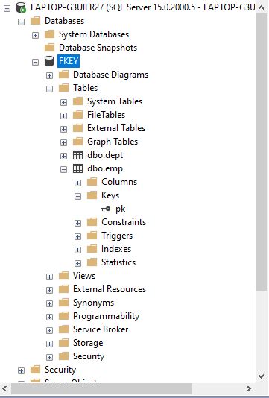The width and height of the screenshot is (269, 398).
Task: Click the FKEY database cylinder icon
Action: point(49,61)
